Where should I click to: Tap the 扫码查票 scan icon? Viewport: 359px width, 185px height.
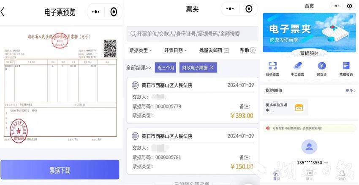272,66
